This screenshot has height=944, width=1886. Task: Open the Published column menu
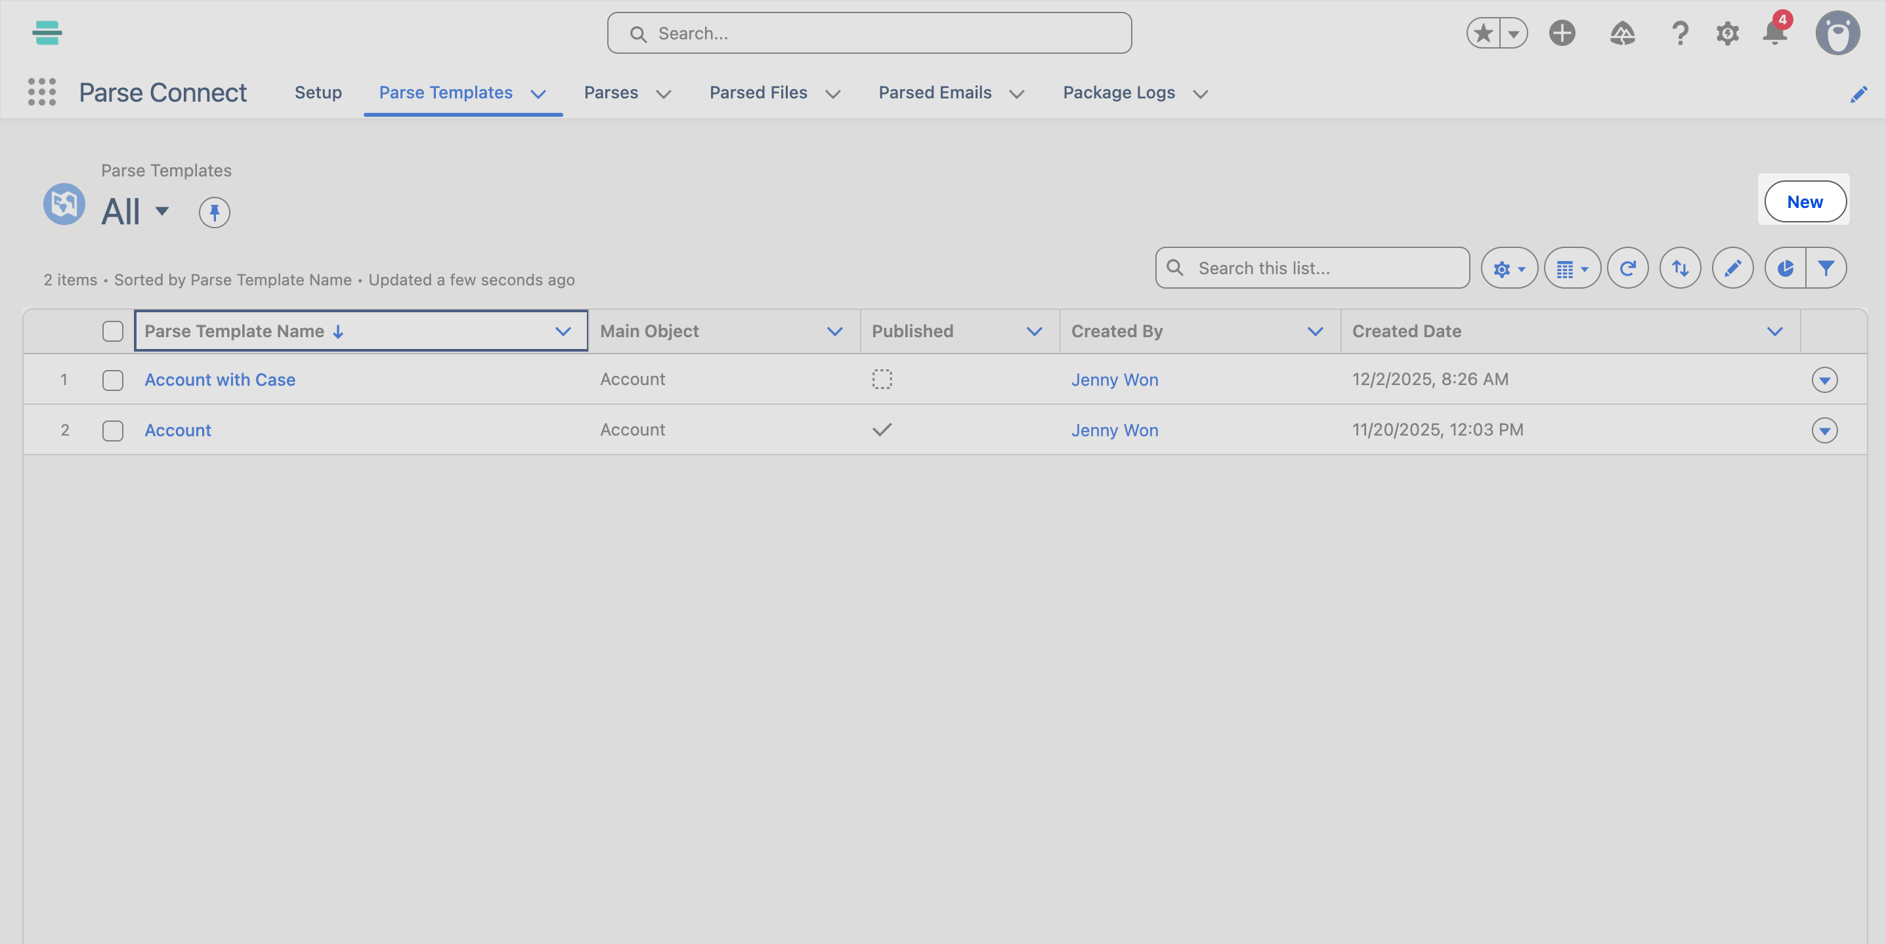click(x=1034, y=331)
